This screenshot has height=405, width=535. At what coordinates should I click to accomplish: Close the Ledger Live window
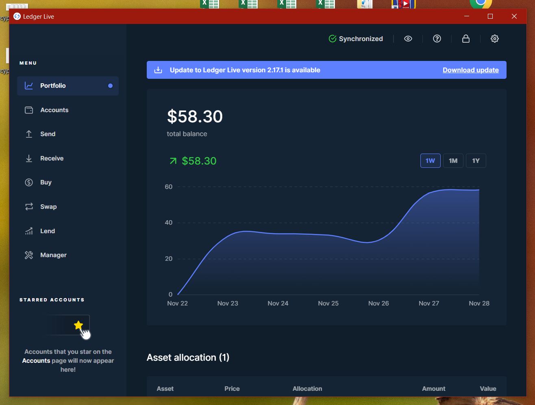point(514,16)
